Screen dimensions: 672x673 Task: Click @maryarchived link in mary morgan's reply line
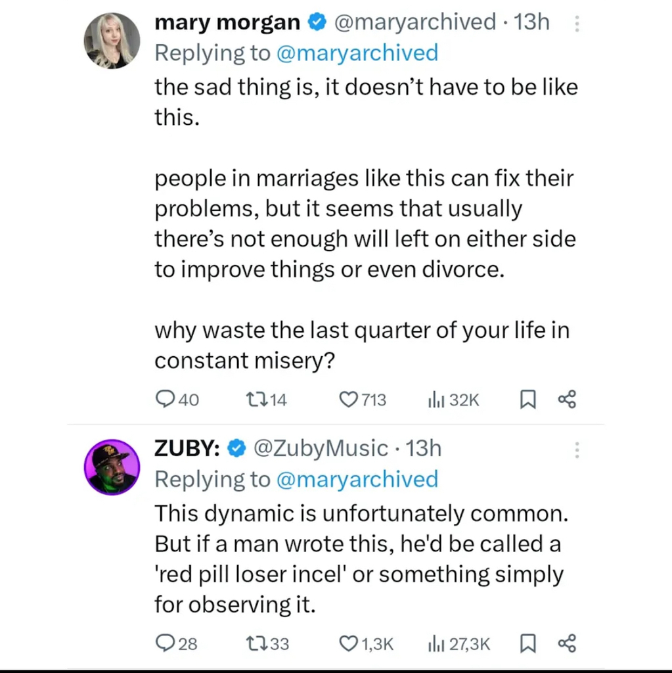point(357,53)
